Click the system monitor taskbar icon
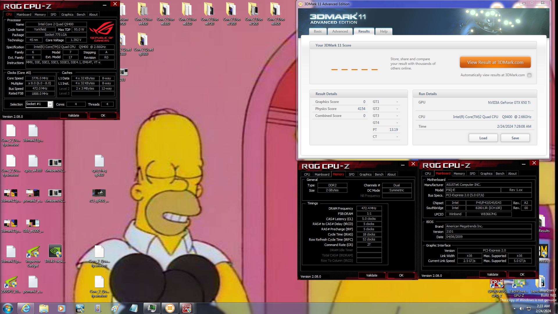The height and width of the screenshot is (314, 558). coord(152,308)
